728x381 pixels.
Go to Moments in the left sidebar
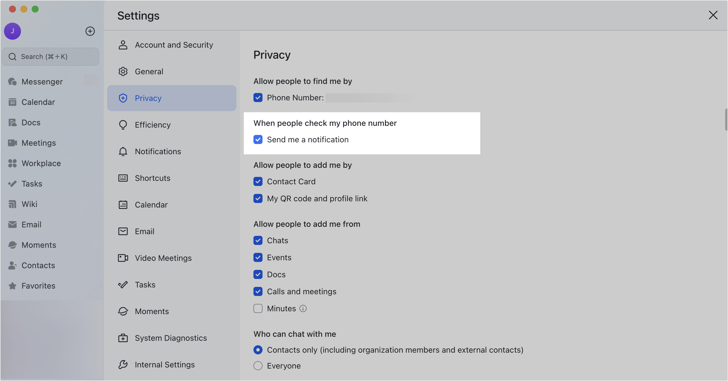(39, 245)
